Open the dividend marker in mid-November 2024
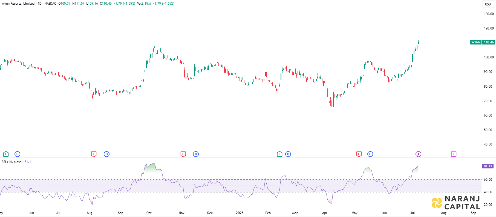 pyautogui.click(x=196, y=154)
